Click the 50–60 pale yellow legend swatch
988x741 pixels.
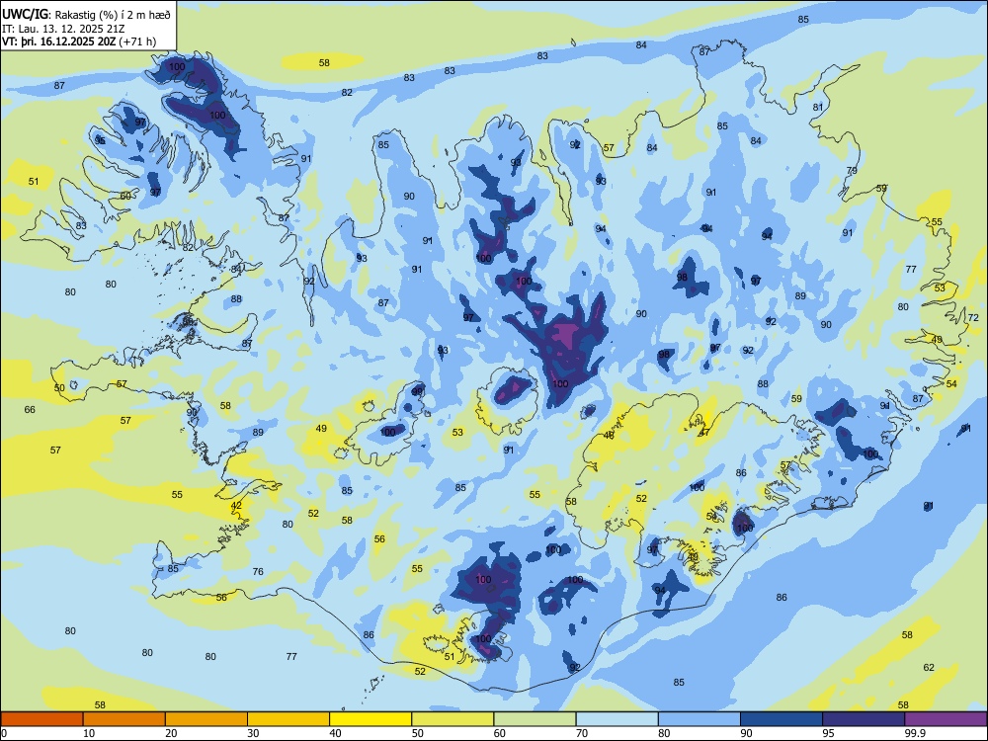pos(453,719)
